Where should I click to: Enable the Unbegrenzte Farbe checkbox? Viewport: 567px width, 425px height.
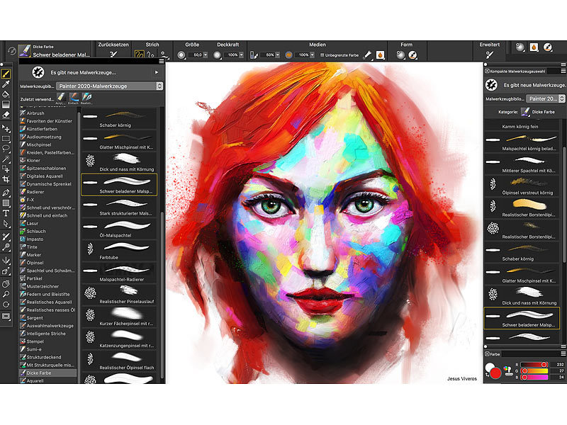(x=322, y=55)
